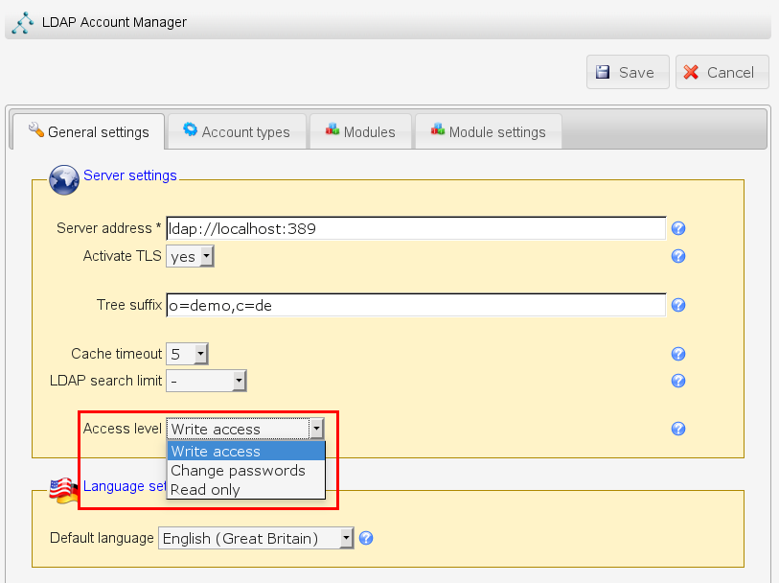Click the help icon next to Server address

tap(678, 228)
